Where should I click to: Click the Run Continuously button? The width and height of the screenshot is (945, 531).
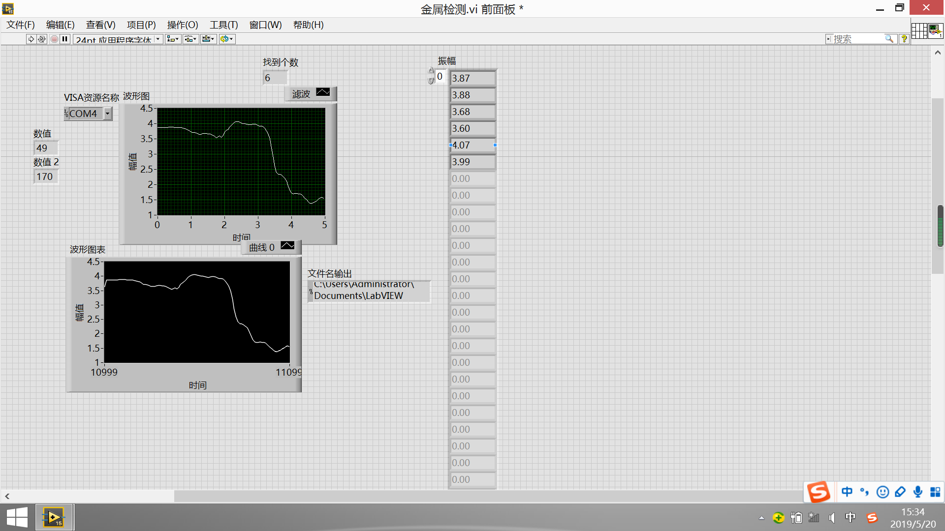[x=42, y=39]
